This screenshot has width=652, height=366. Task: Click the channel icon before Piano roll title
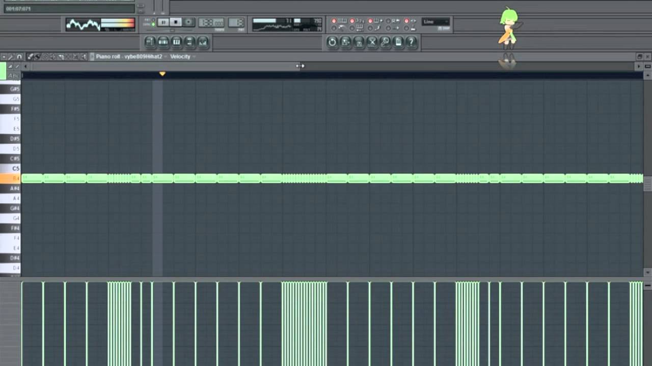(x=92, y=56)
